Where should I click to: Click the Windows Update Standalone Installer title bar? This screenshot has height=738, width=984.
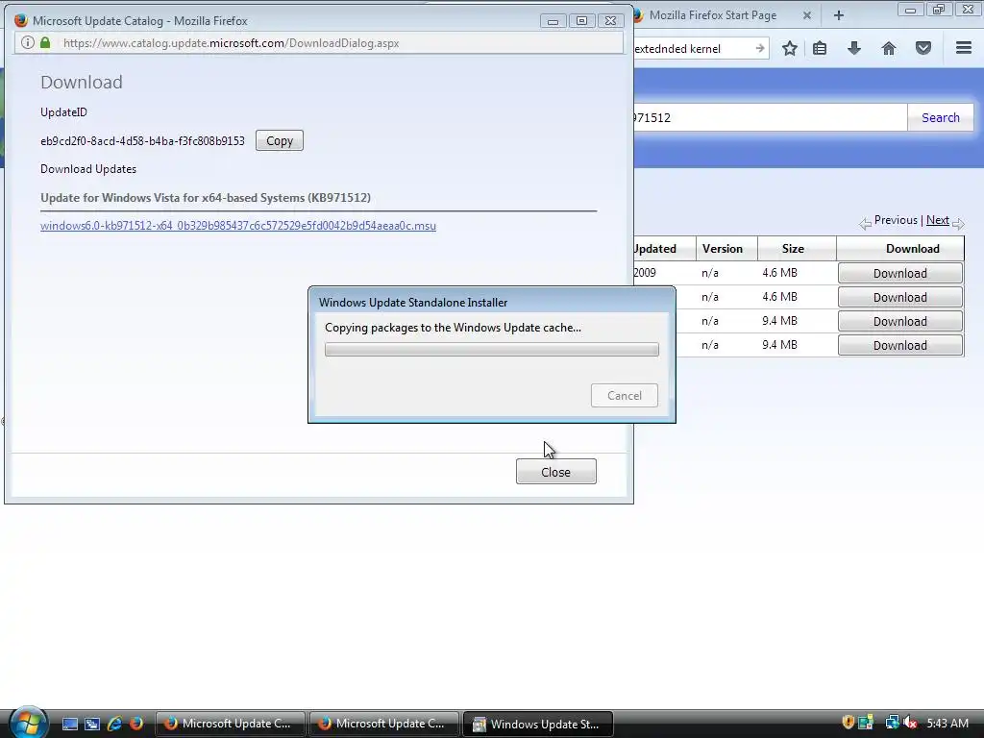tap(492, 302)
